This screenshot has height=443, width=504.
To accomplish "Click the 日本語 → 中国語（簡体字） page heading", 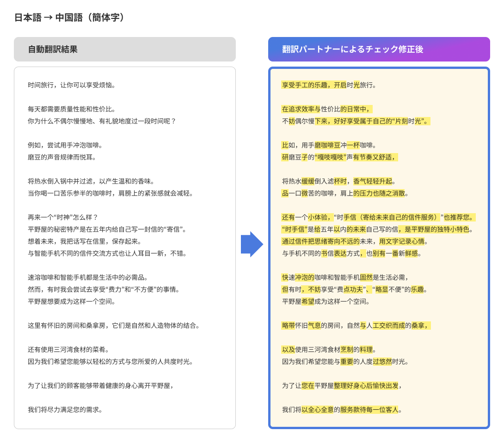I will click(x=69, y=18).
